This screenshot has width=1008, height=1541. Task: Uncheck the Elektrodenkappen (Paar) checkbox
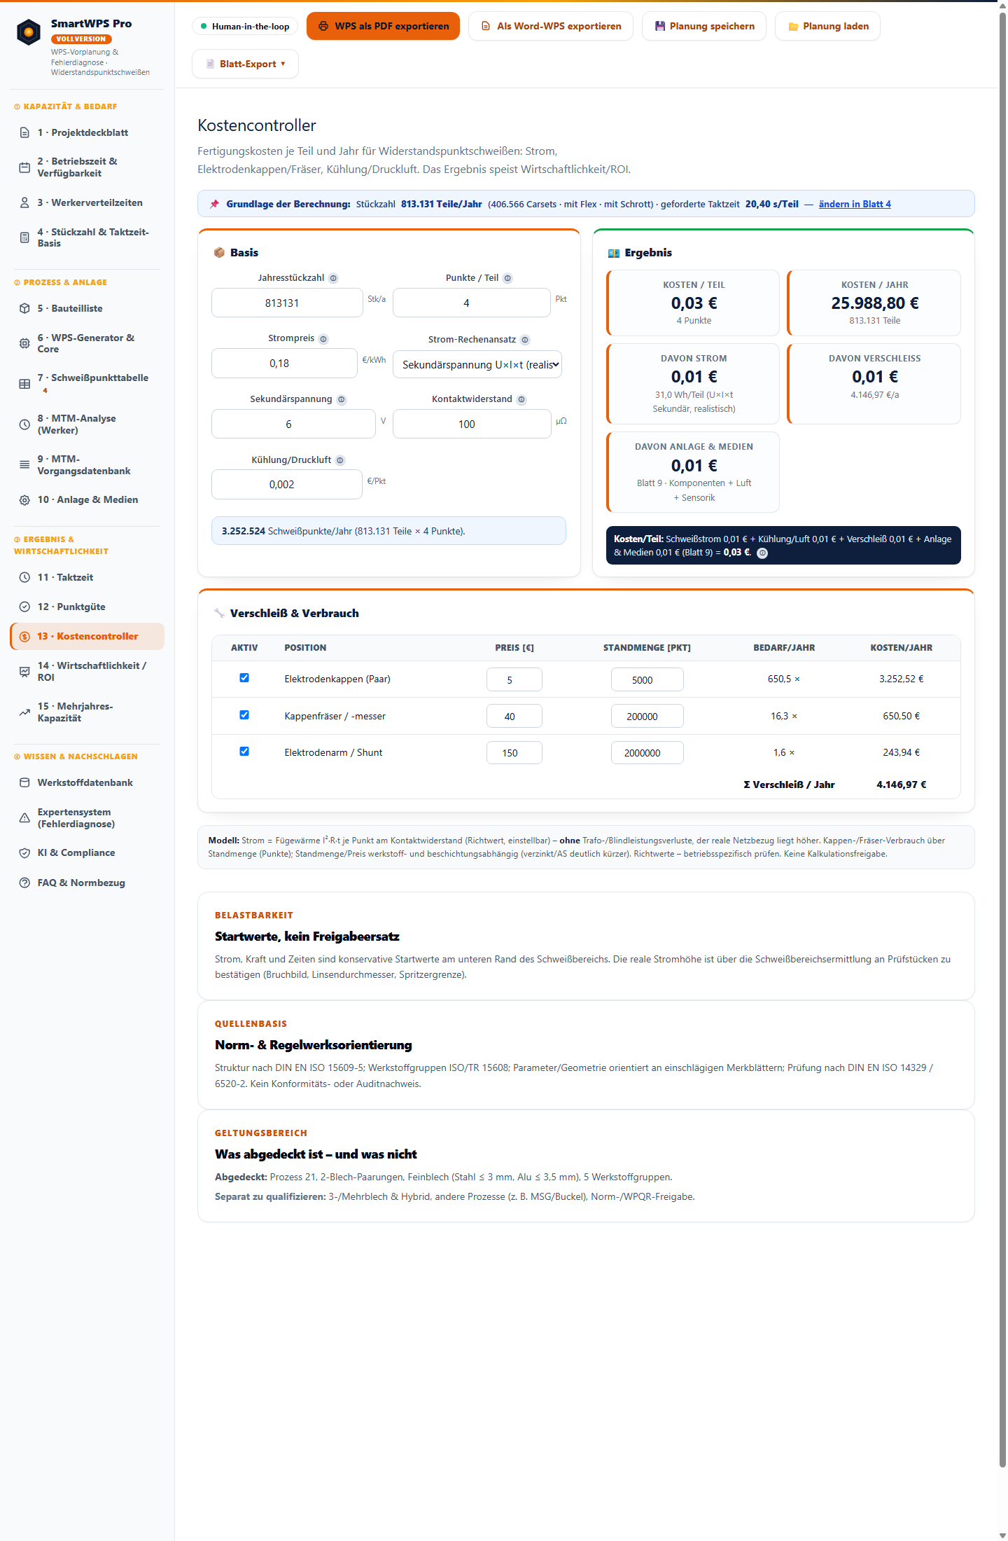coord(244,678)
